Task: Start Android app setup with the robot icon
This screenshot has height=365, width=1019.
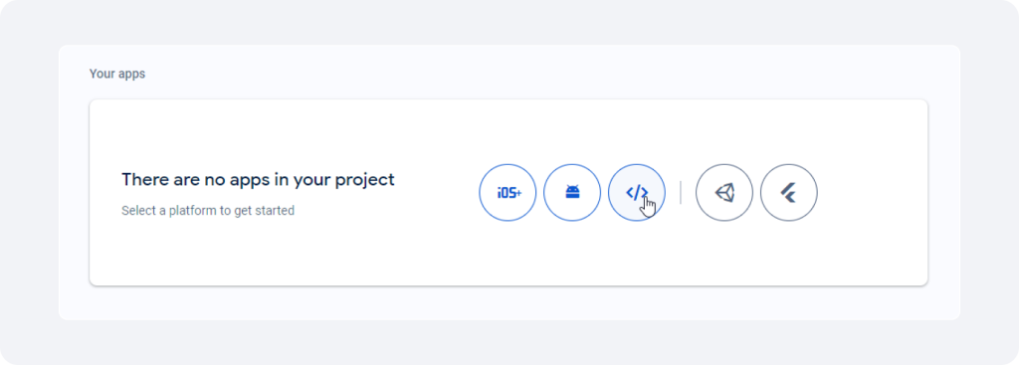Action: pos(572,193)
